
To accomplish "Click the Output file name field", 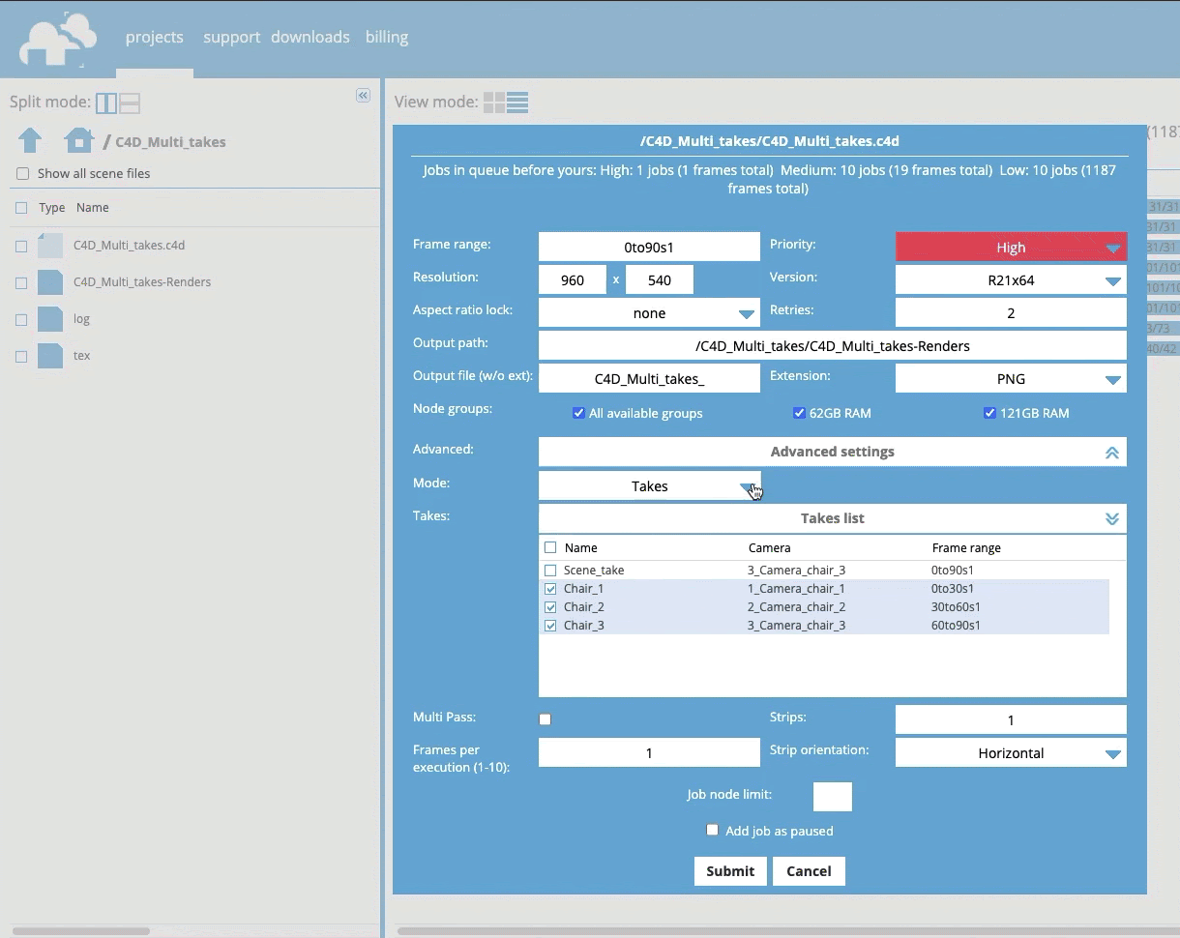I will click(x=649, y=379).
